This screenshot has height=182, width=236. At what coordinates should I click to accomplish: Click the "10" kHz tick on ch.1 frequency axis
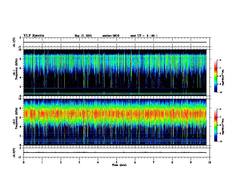[x=20, y=50]
